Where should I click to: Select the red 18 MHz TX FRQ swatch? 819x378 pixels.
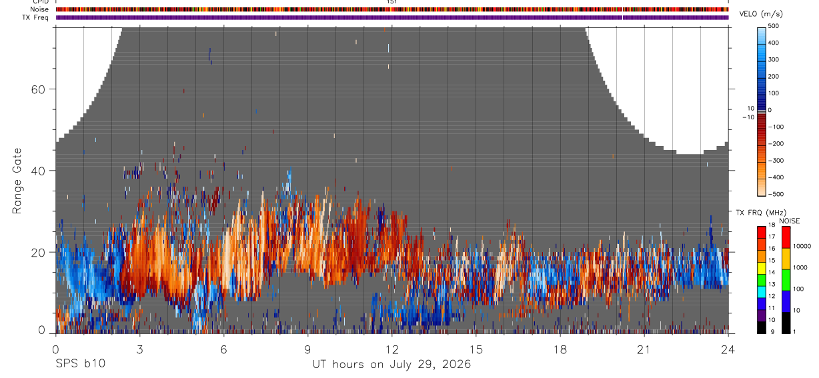click(x=762, y=232)
